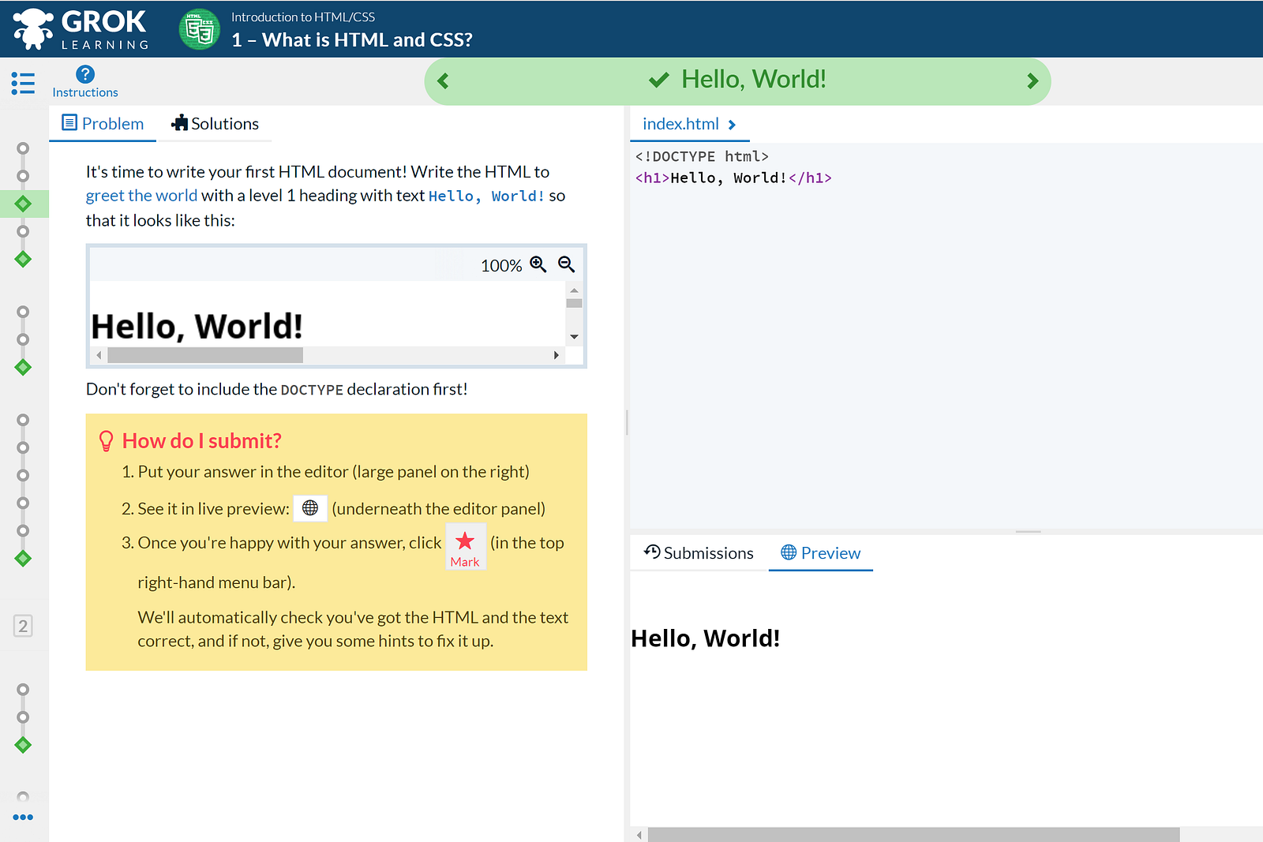Open the 'Introduction to HTML/CSS' course link
This screenshot has height=842, width=1263.
pyautogui.click(x=303, y=17)
